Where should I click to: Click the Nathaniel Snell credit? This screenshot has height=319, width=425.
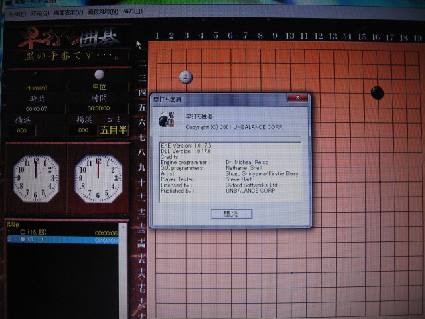(x=244, y=168)
